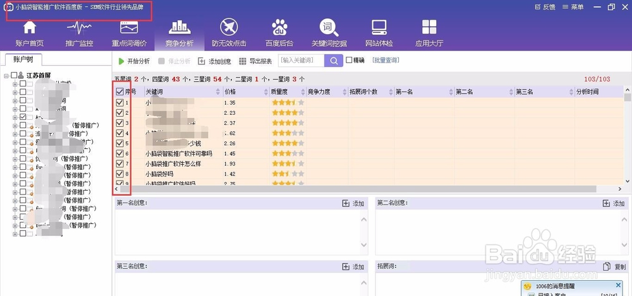Viewport: 632px width, 296px height.
Task: Click the 分析时间 column header
Action: click(599, 92)
